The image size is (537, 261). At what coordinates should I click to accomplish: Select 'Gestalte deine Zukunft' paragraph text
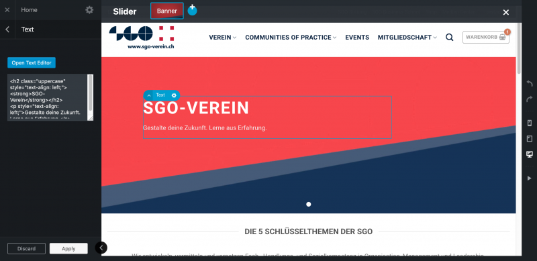205,128
